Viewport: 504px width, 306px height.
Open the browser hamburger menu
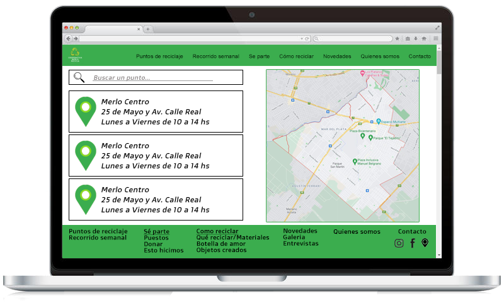[435, 38]
